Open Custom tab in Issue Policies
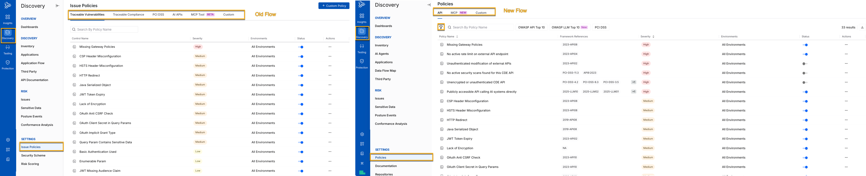 click(229, 15)
